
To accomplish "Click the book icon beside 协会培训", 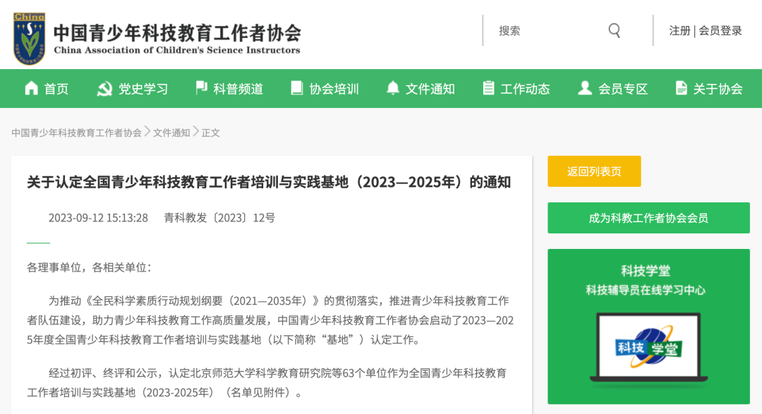I will 296,88.
